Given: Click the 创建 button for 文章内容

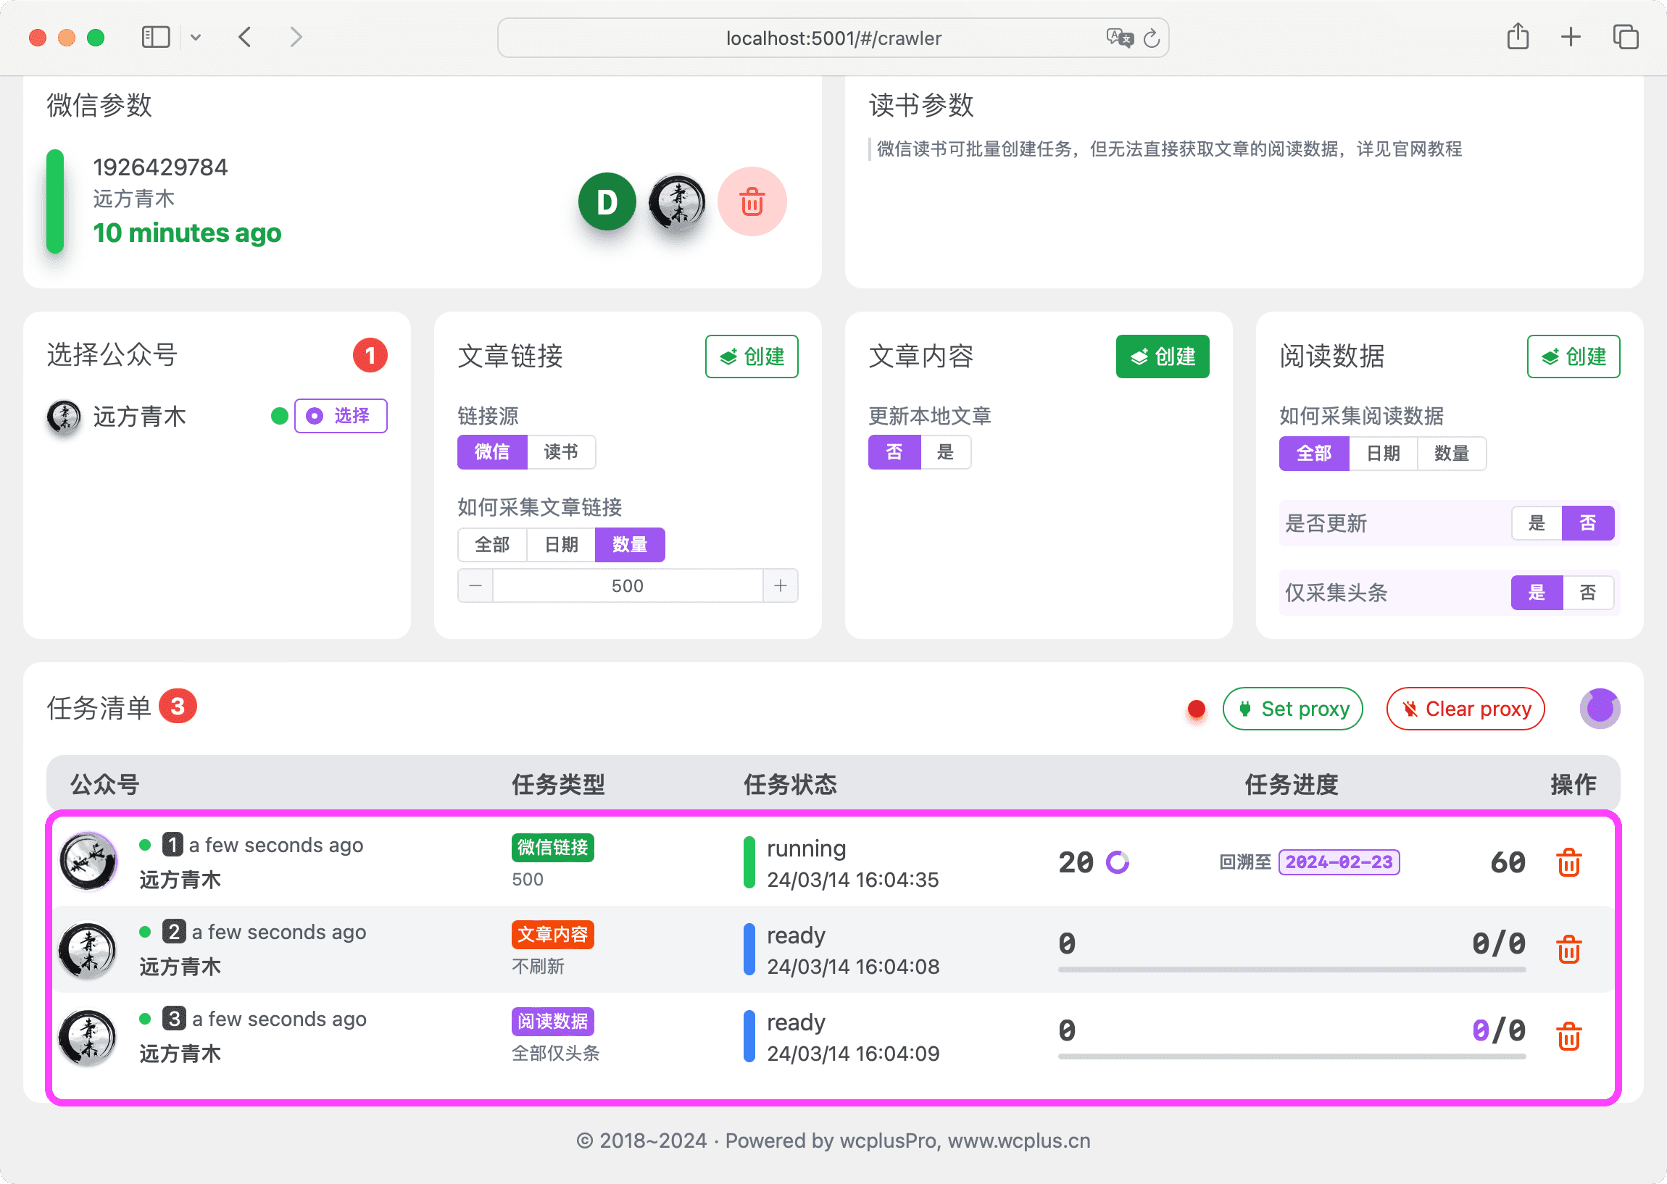Looking at the screenshot, I should (1163, 357).
